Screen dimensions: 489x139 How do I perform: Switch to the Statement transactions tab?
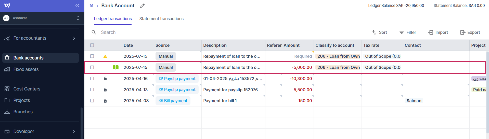[x=161, y=19]
